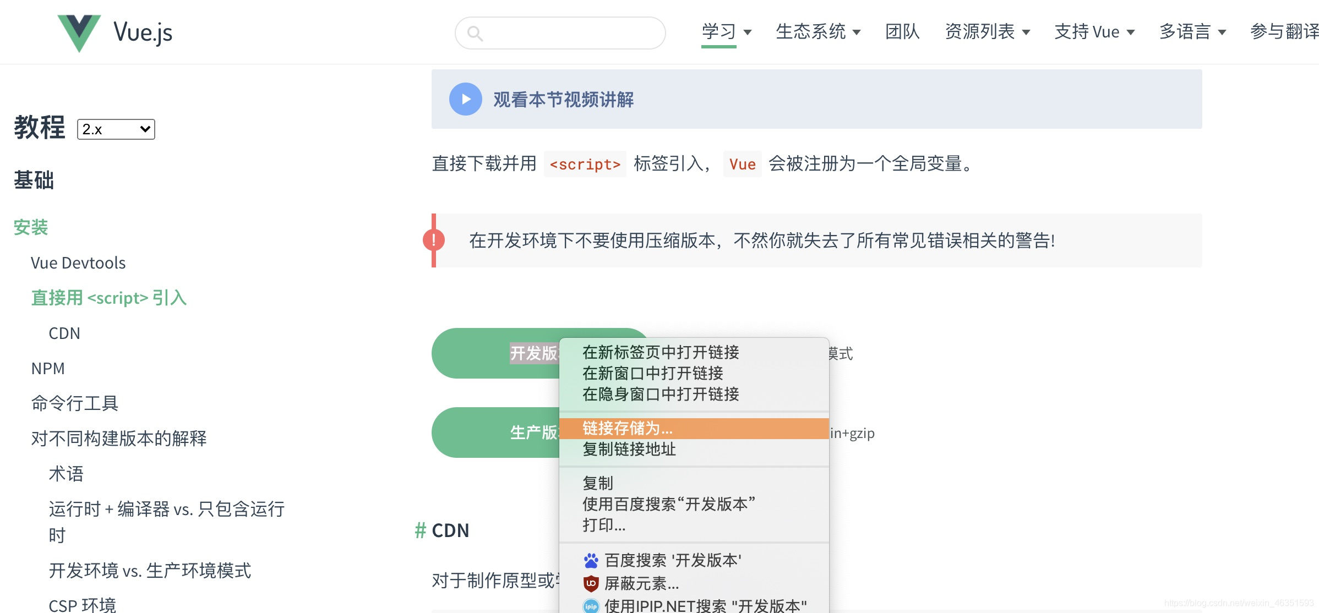
Task: Click inside the search input field
Action: coord(560,33)
